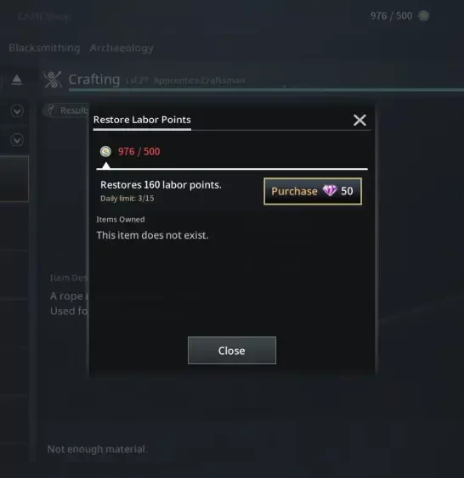Viewport: 464px width, 478px height.
Task: Click the crossed tools Crafting icon
Action: tap(52, 80)
